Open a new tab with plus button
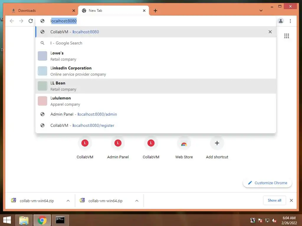The height and width of the screenshot is (226, 302). pyautogui.click(x=155, y=11)
